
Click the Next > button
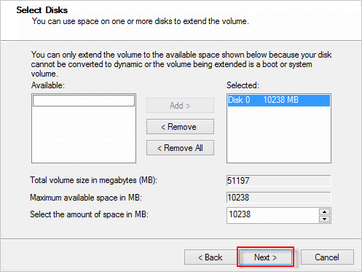click(x=265, y=257)
